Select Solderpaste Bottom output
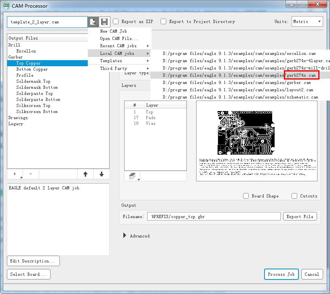The width and height of the screenshot is (330, 294). pyautogui.click(x=38, y=100)
